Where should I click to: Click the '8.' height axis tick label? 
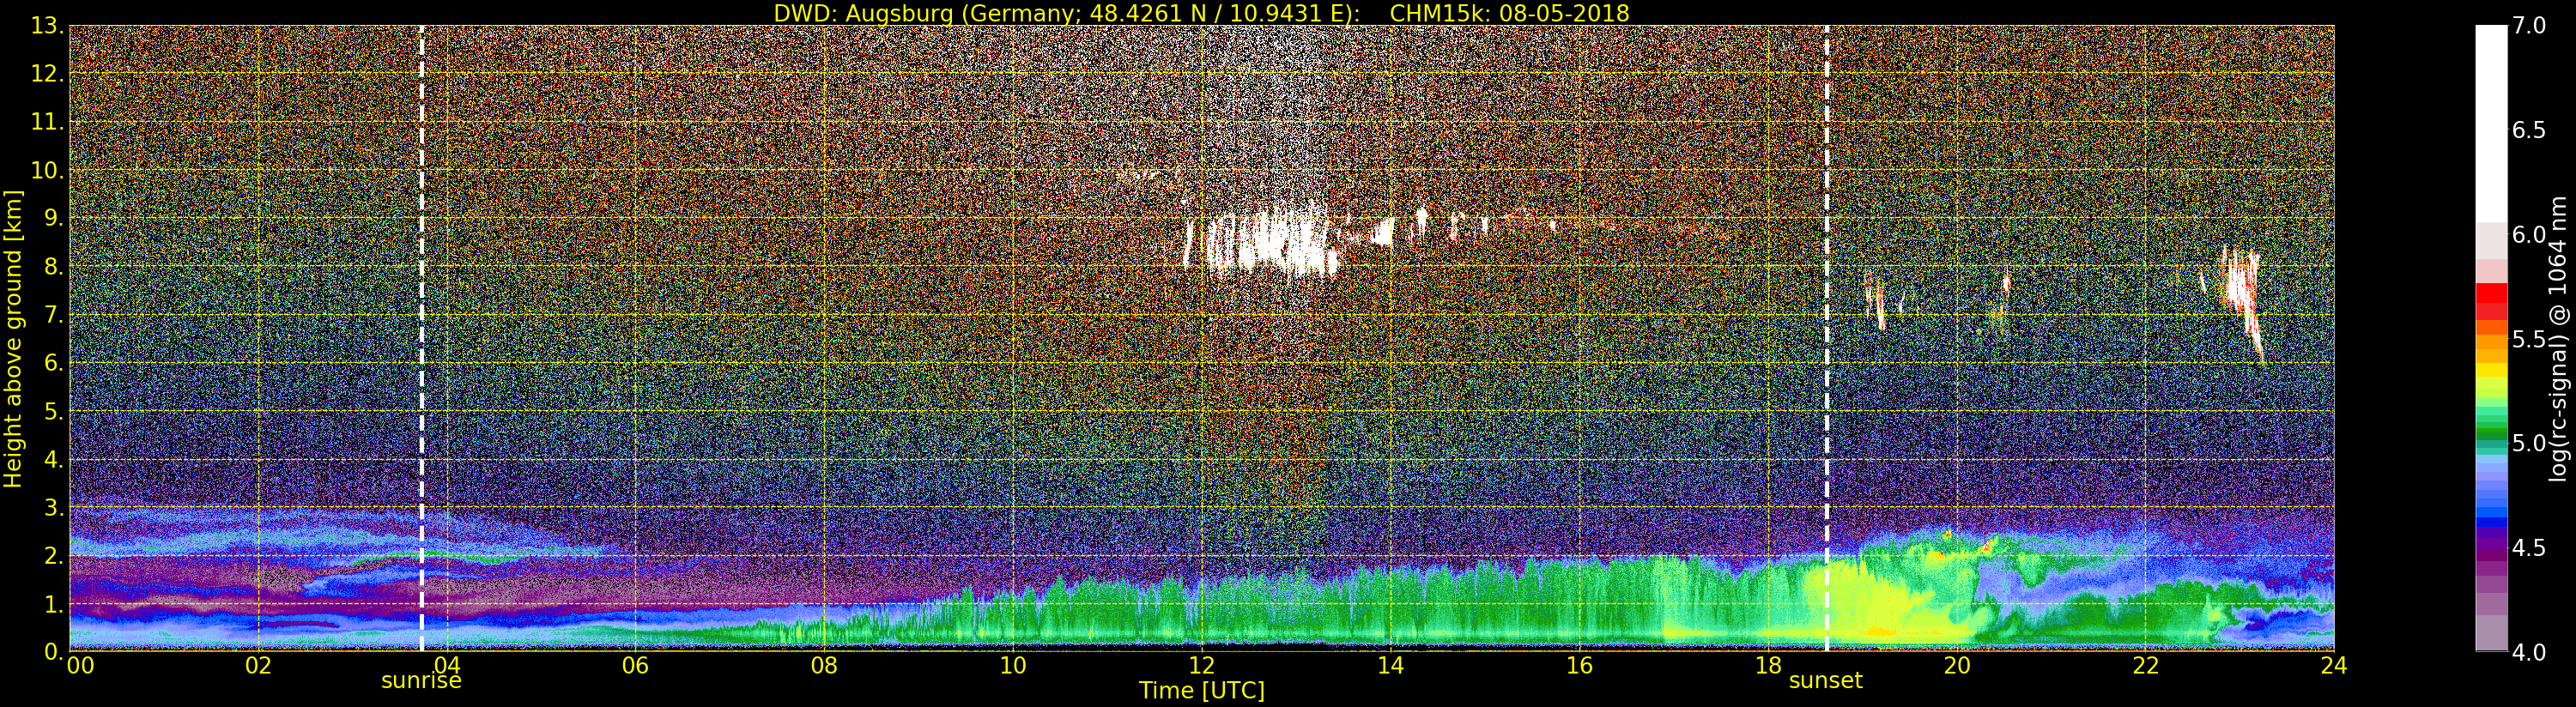pos(53,266)
